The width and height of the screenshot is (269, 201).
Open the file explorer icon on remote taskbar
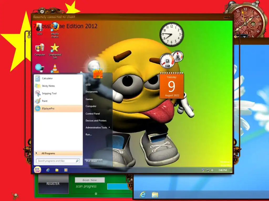[x=57, y=170]
